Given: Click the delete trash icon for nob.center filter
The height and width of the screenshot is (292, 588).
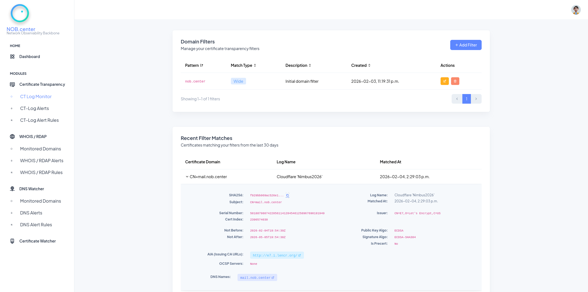Looking at the screenshot, I should [x=455, y=81].
